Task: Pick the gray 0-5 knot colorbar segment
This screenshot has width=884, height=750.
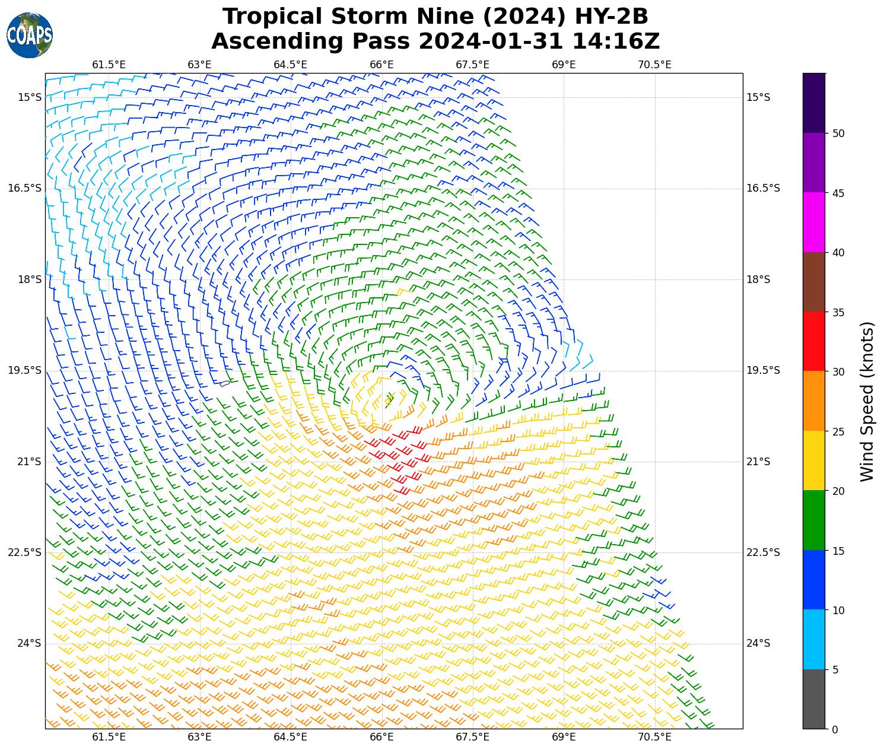Action: [813, 699]
